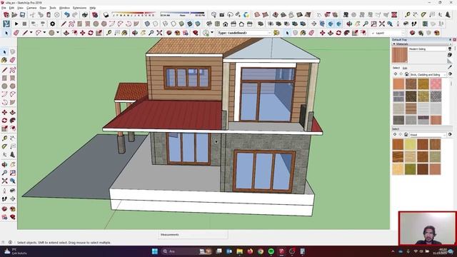Choose Zoom Extents in left toolbar
This screenshot has width=457, height=257.
pyautogui.click(x=4, y=181)
